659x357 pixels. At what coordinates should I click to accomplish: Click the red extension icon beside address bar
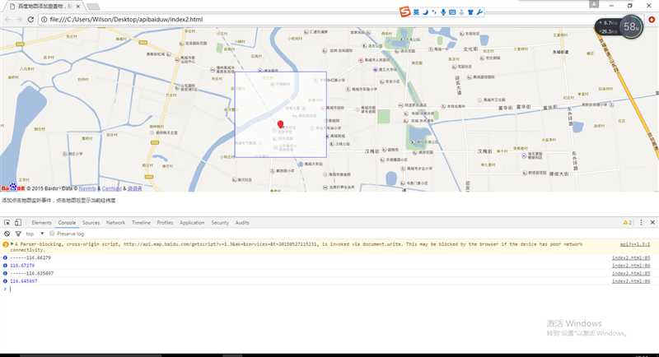(x=652, y=19)
